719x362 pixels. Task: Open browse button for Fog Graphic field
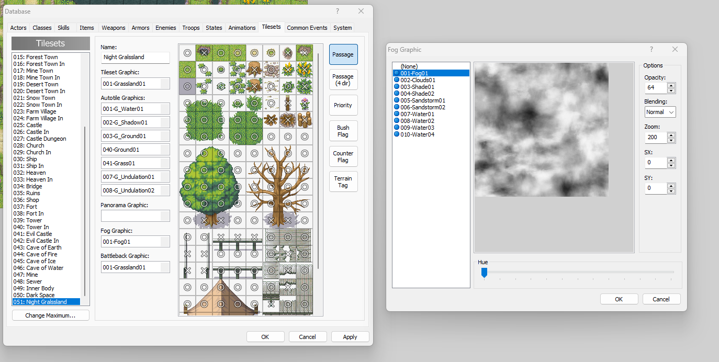pyautogui.click(x=165, y=242)
